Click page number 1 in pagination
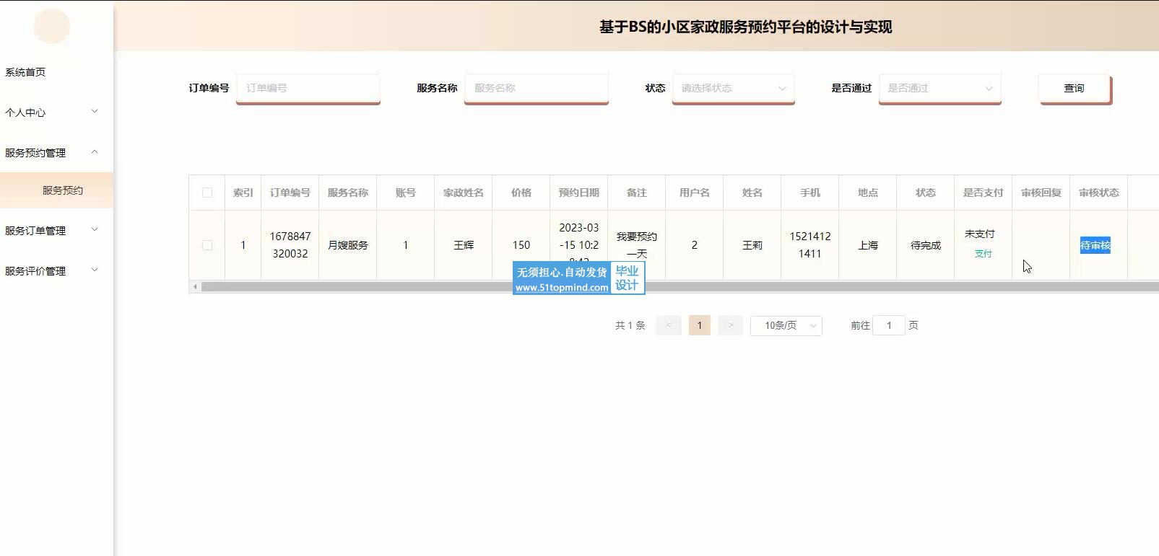Screen dimensions: 1159x556 [x=699, y=325]
